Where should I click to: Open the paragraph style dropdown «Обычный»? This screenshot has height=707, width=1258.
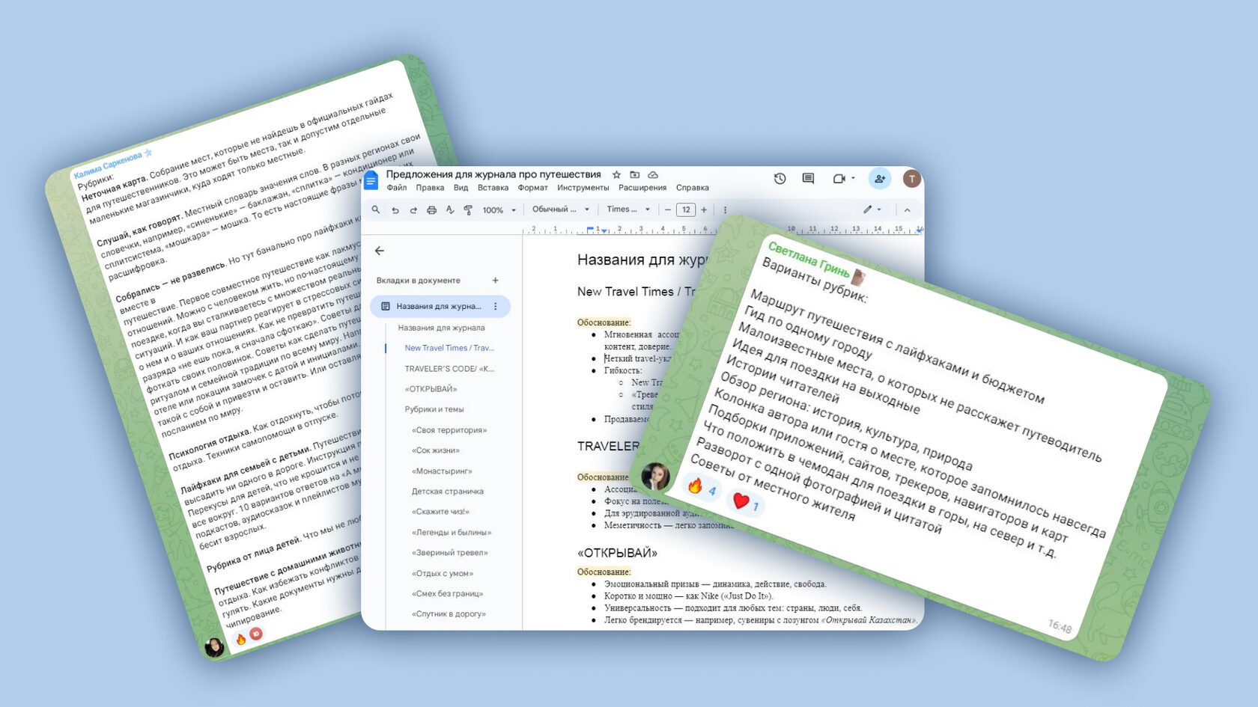(561, 209)
